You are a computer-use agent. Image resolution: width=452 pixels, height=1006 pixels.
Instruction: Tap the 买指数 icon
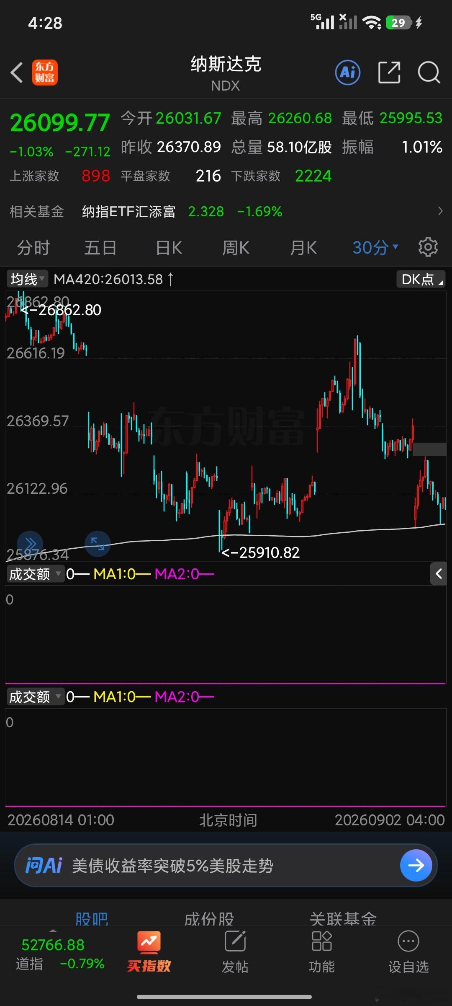point(149,952)
